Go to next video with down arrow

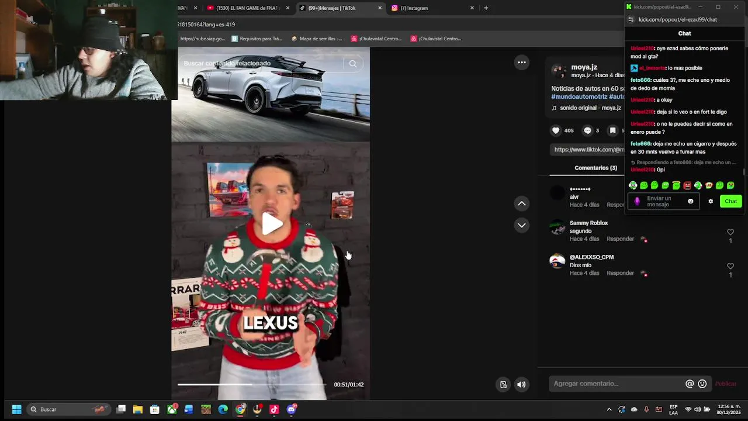(522, 225)
